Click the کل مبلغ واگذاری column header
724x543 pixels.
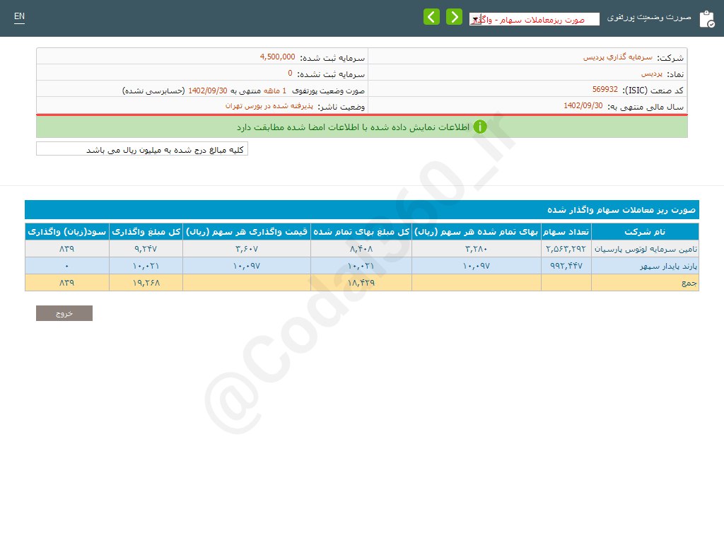[146, 232]
